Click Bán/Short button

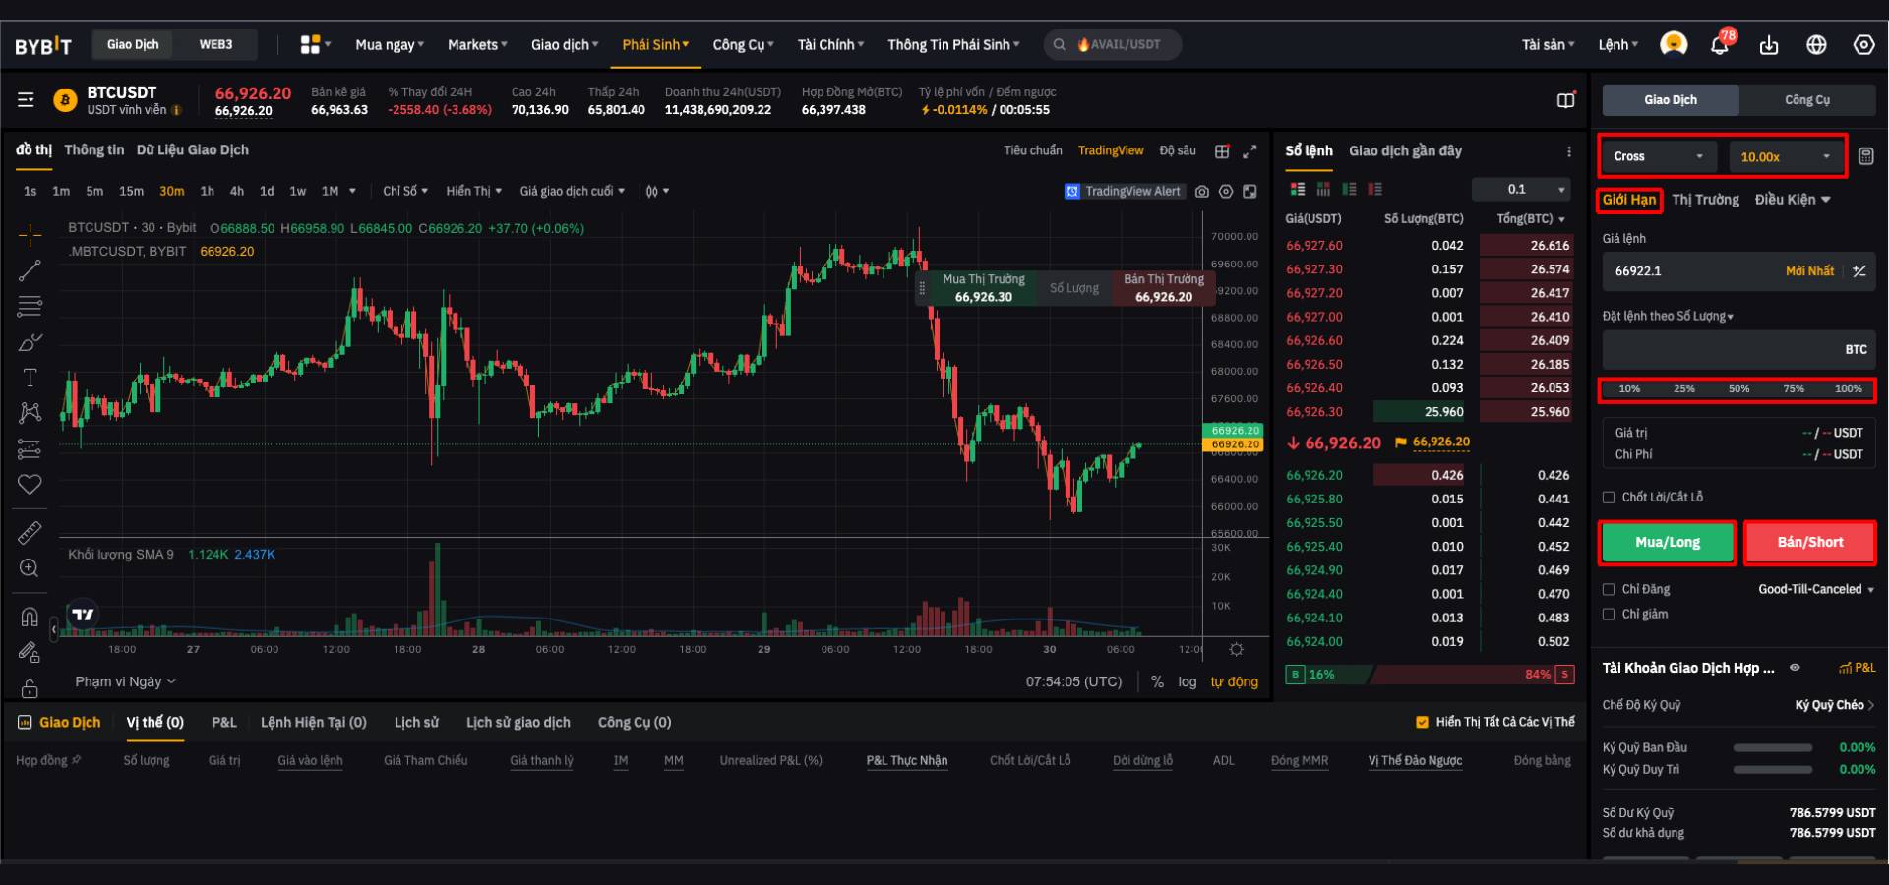coord(1810,542)
